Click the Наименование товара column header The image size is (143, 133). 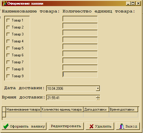(x=23, y=109)
